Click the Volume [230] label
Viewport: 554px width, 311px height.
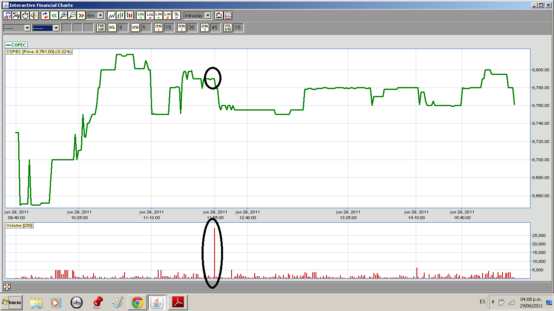click(x=19, y=225)
